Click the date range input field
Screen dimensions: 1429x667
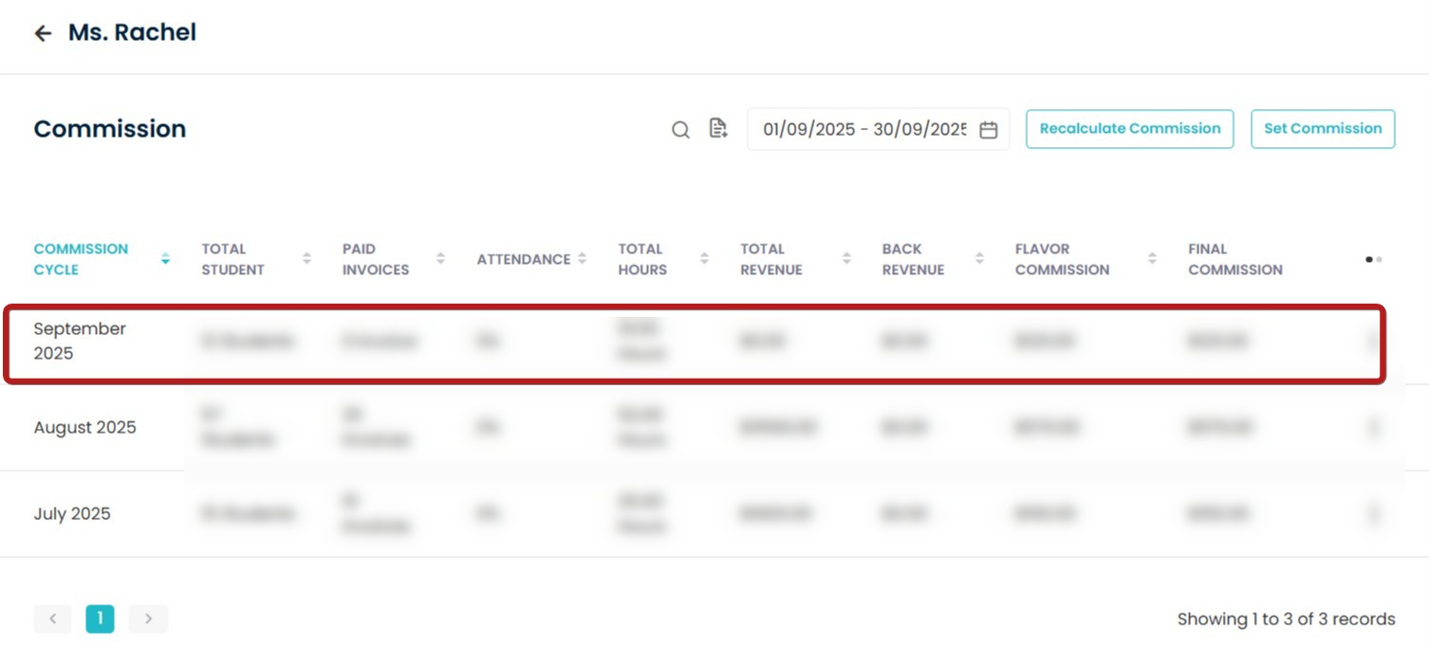tap(863, 130)
